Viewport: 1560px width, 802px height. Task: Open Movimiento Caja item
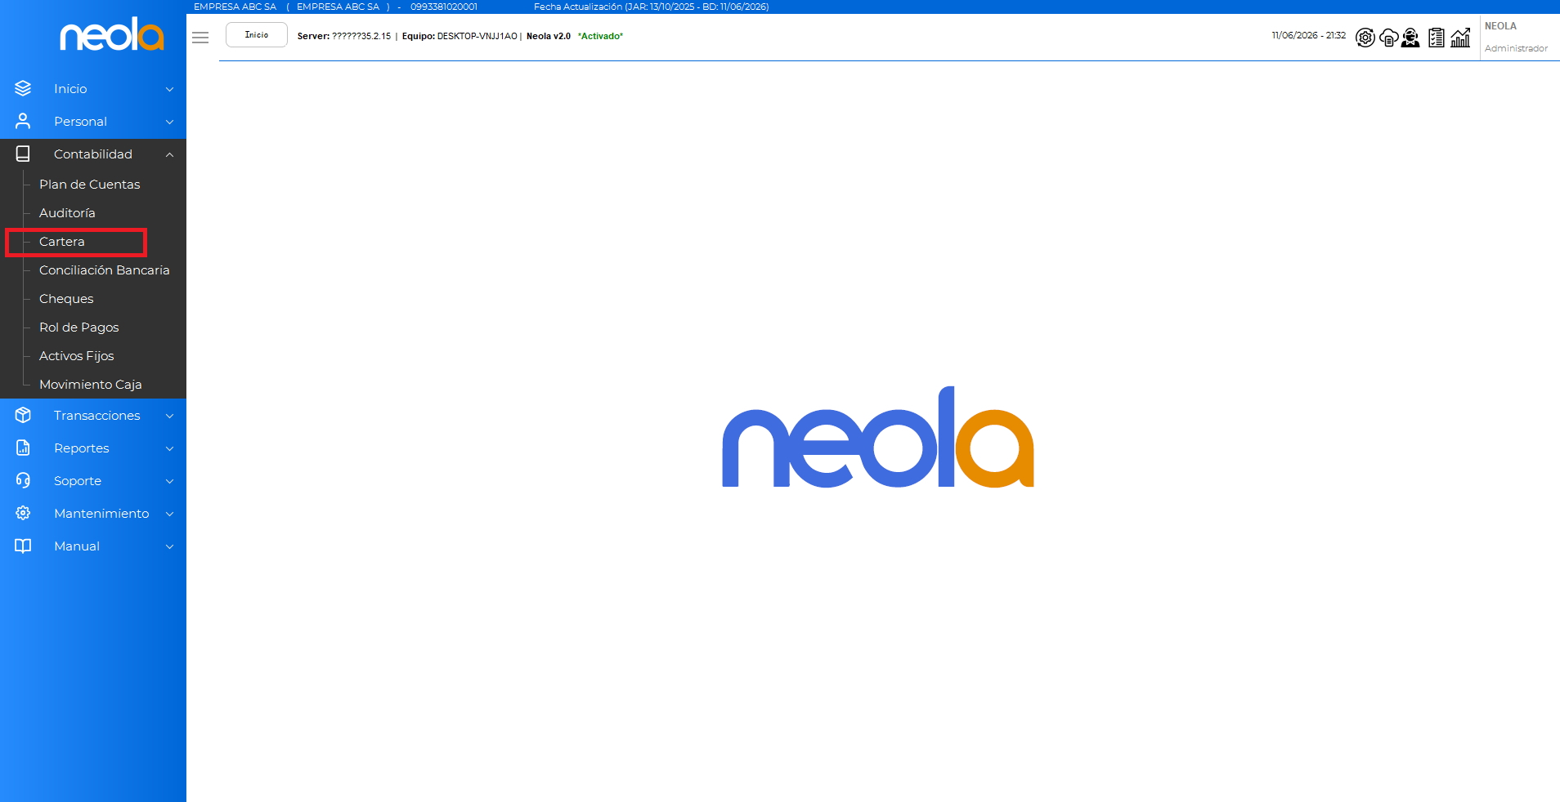(91, 385)
